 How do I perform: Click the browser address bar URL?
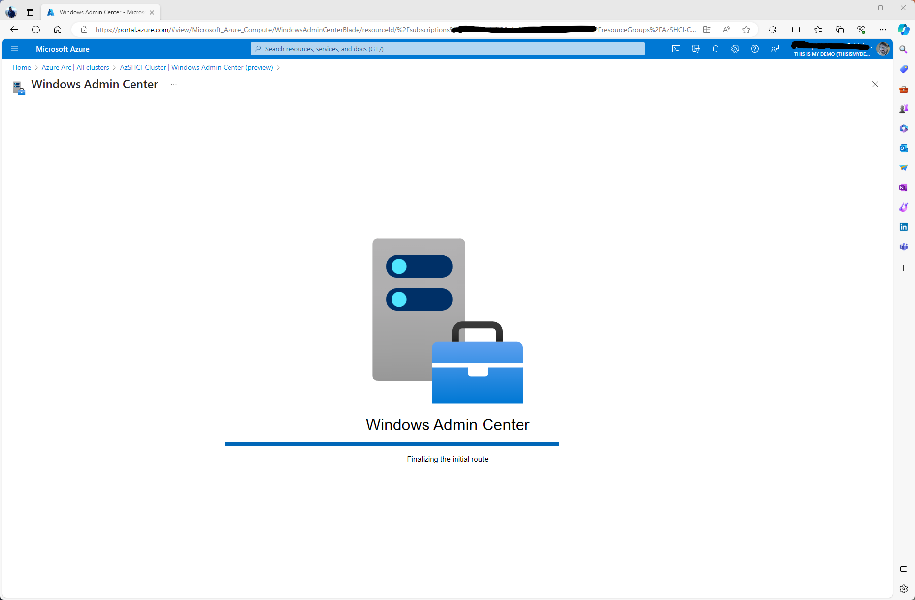pyautogui.click(x=395, y=30)
